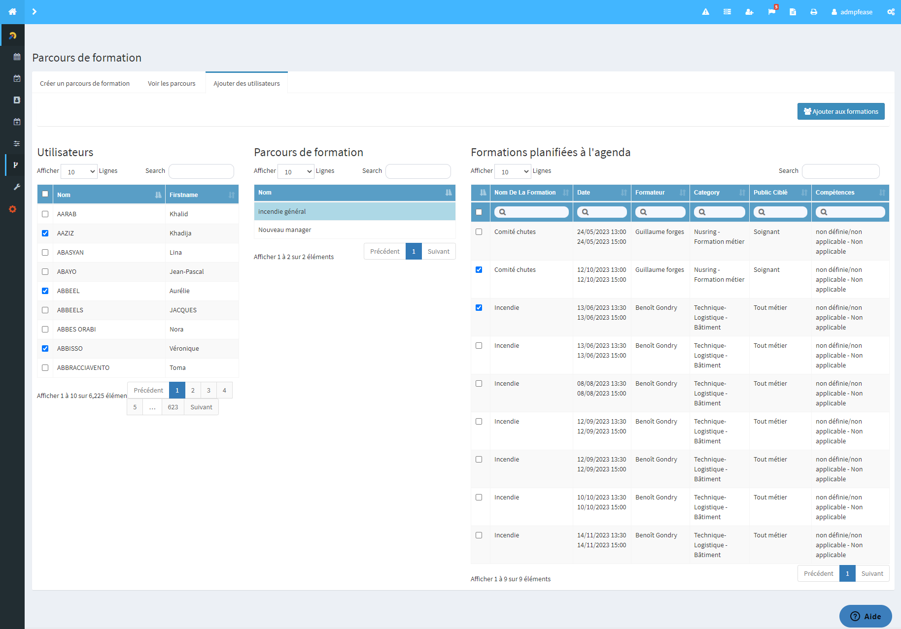
Task: Open the calendar check icon in sidebar
Action: (17, 78)
